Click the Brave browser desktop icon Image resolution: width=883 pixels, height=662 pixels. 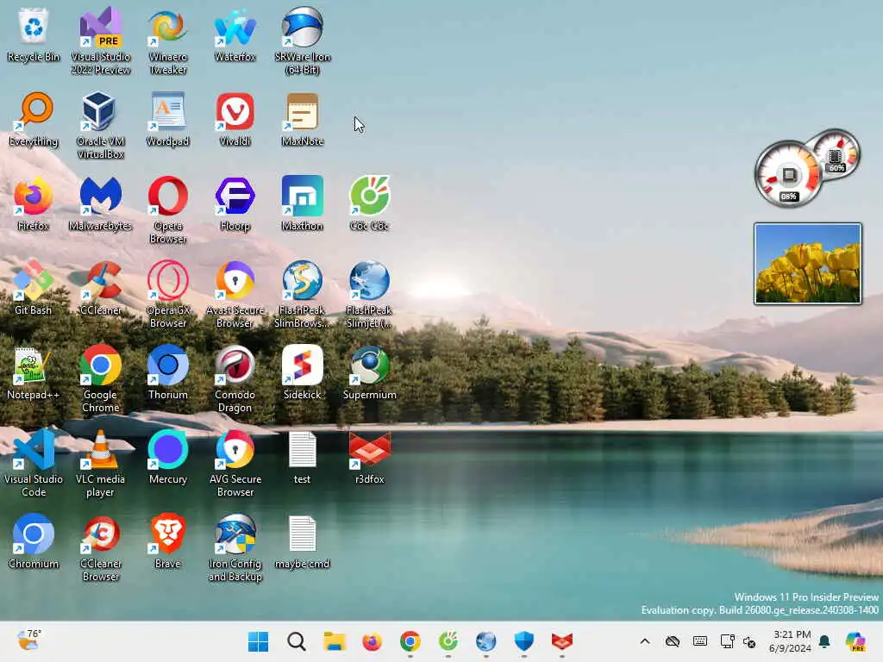(x=168, y=542)
